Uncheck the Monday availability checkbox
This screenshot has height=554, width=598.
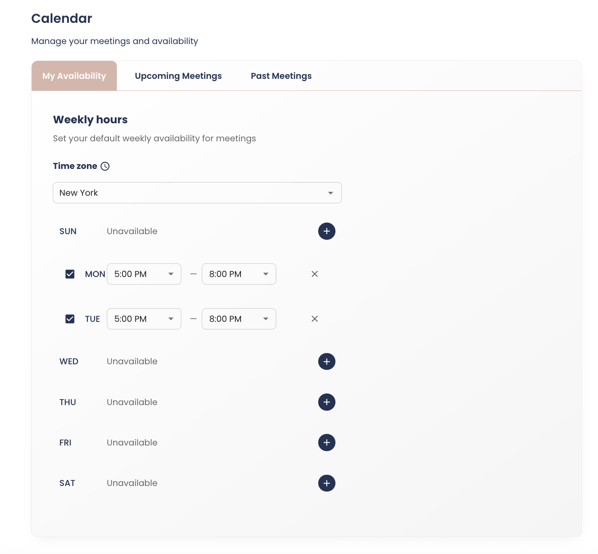pos(70,274)
